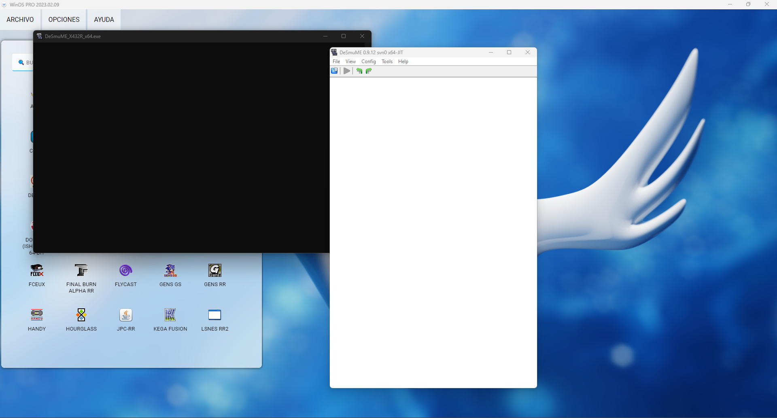Restore down the WinDS PRO main window
Screen dimensions: 777x418
[748, 4]
